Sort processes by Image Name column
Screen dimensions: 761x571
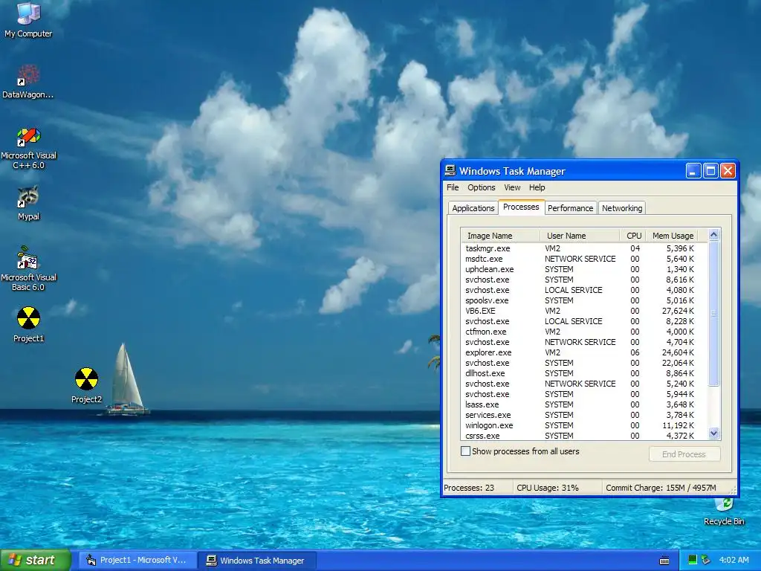tap(501, 236)
